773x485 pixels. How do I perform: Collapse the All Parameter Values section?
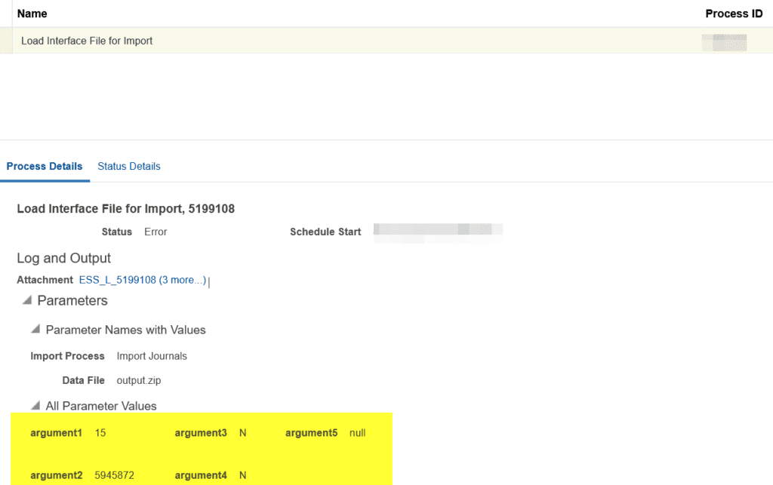click(x=35, y=405)
